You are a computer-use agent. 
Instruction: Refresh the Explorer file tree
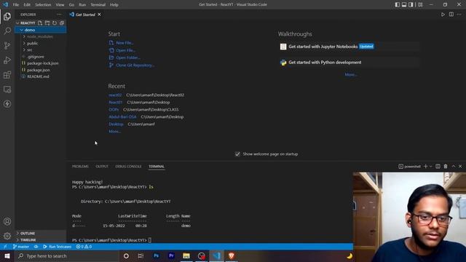pos(55,23)
